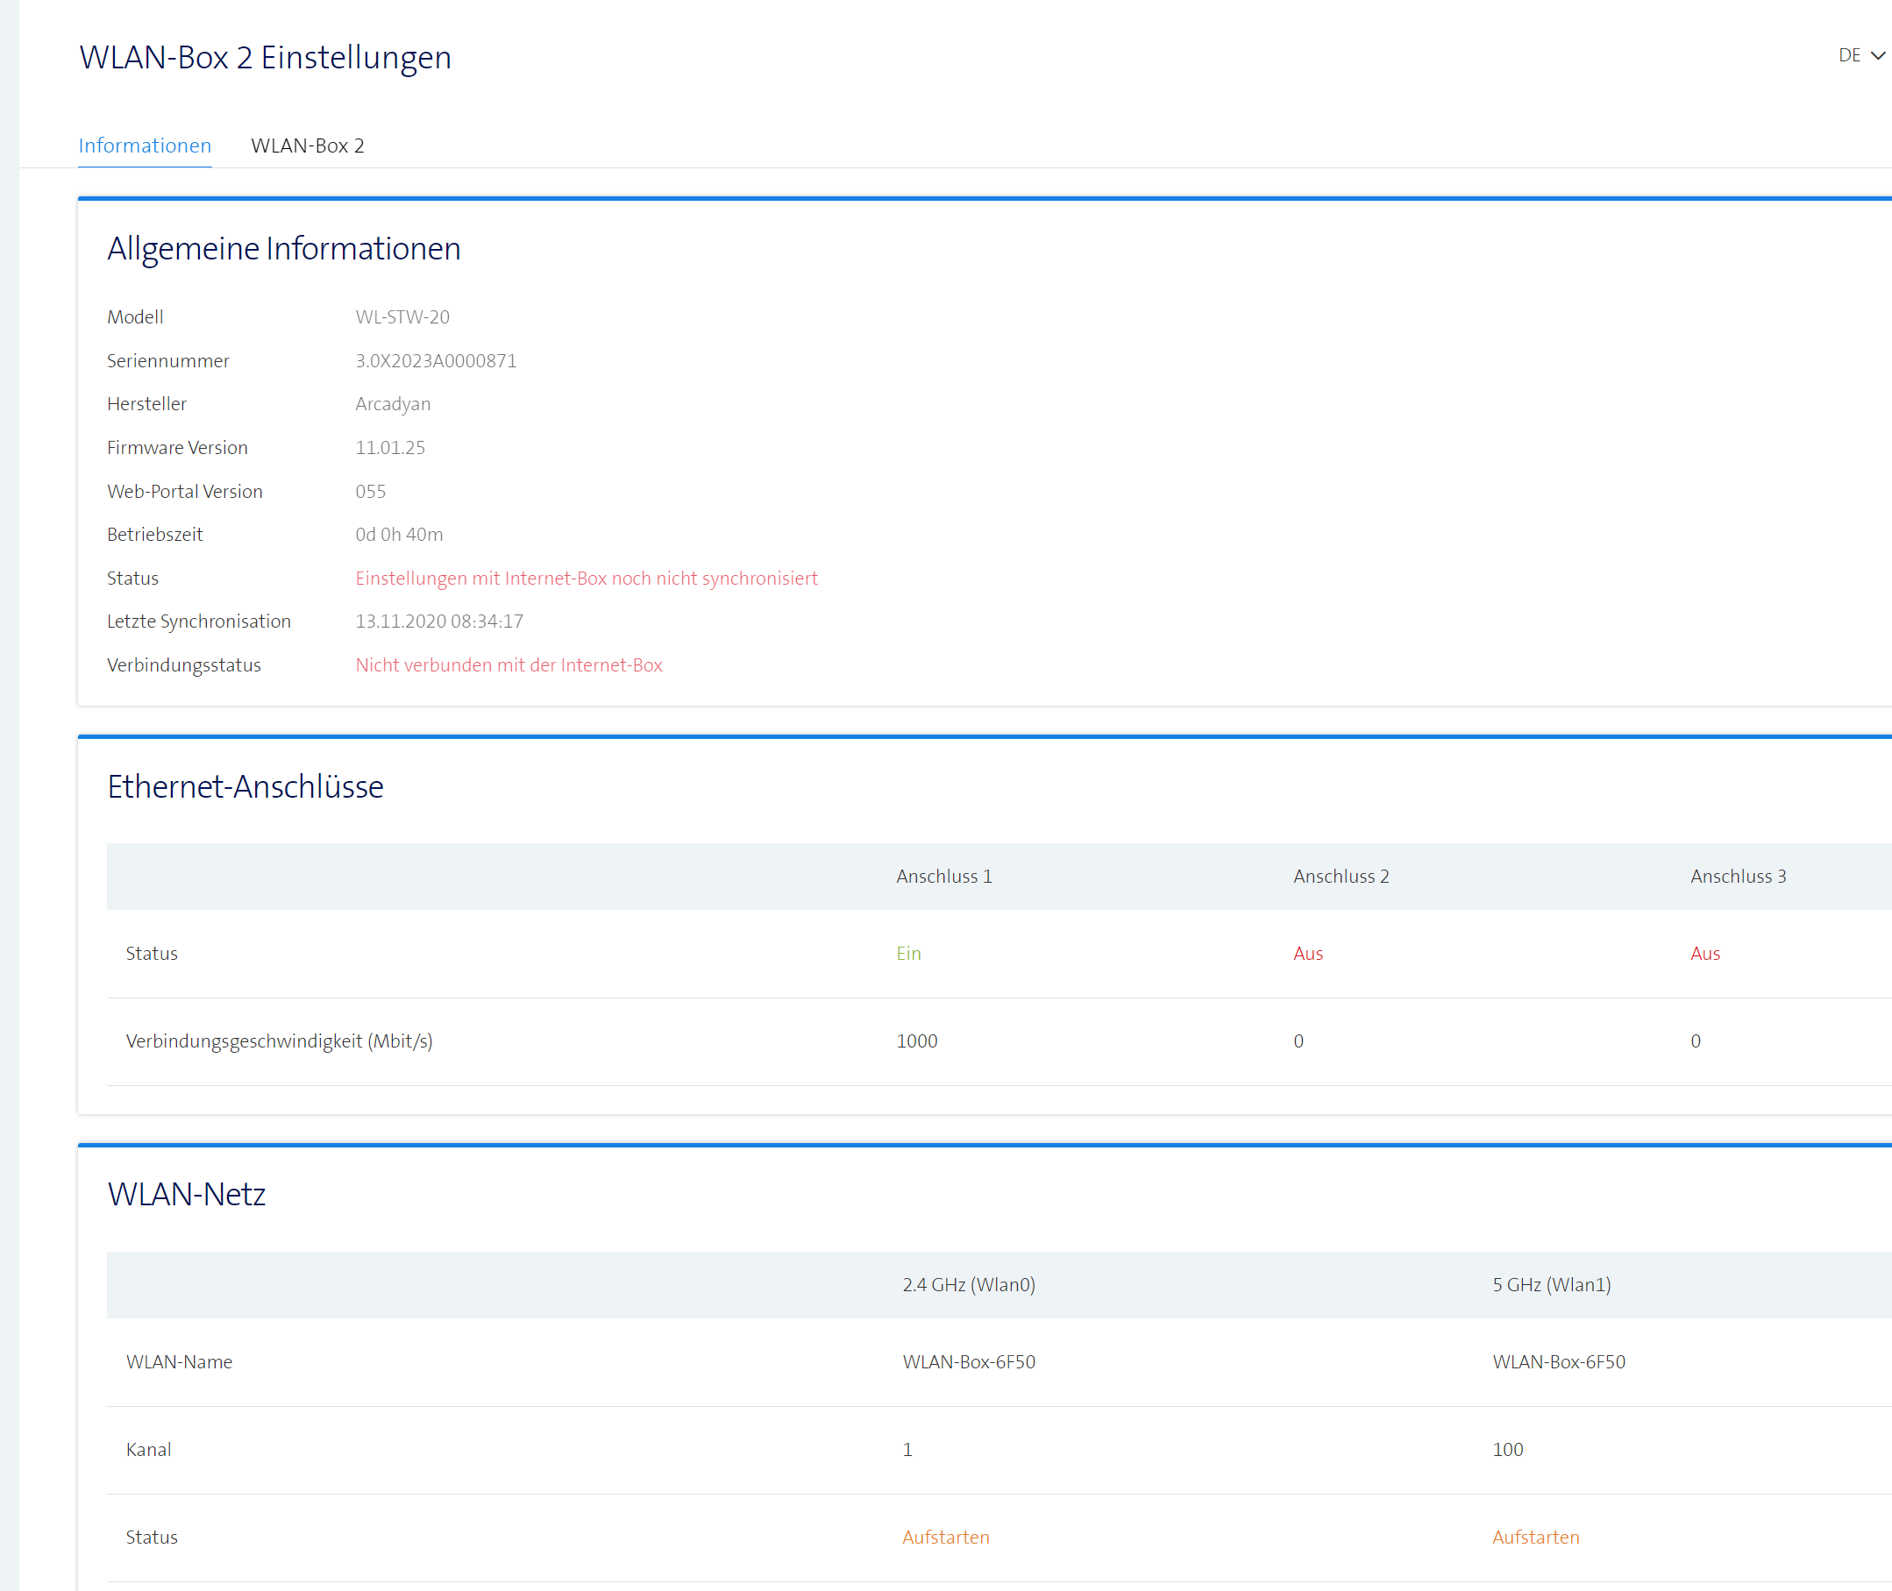1892x1591 pixels.
Task: Click the Anschluss 1 column header
Action: (942, 877)
